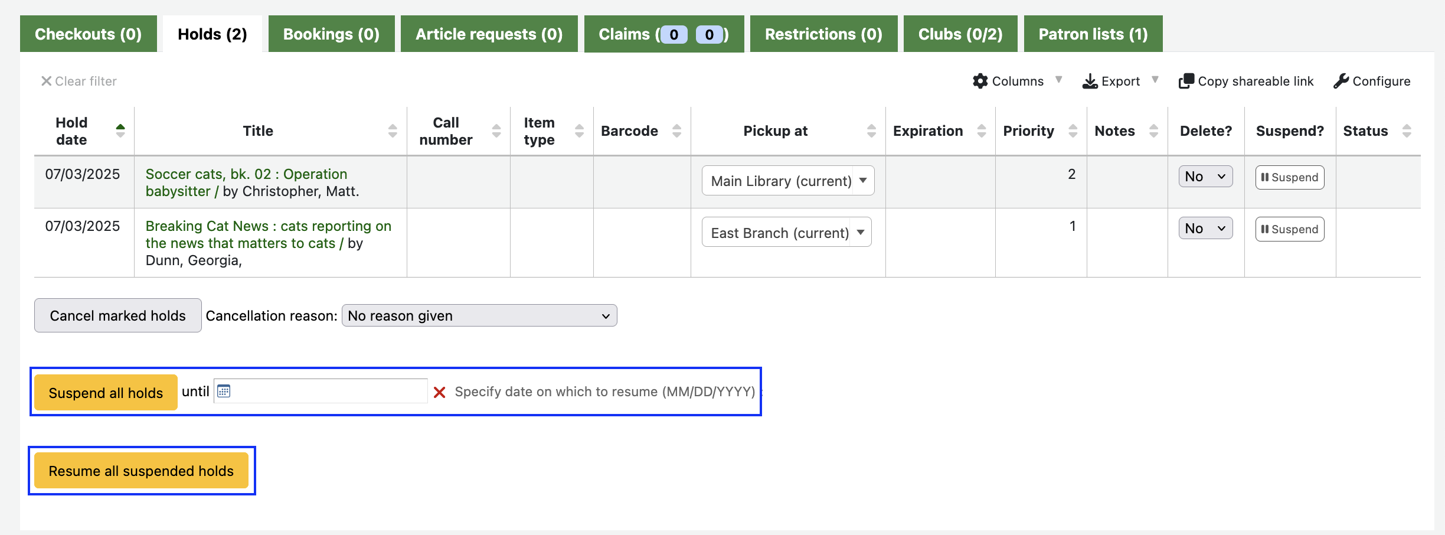Open the Main Library pickup location dropdown

pyautogui.click(x=787, y=181)
